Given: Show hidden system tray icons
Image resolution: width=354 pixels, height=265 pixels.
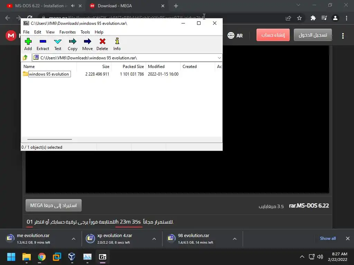Looking at the screenshot, I should 302,257.
